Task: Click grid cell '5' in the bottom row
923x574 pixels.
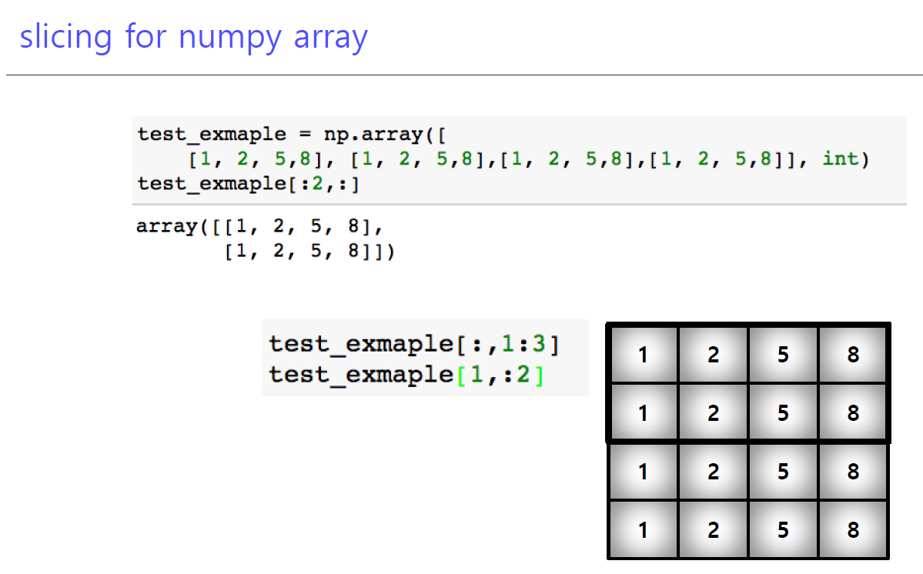Action: click(x=783, y=530)
